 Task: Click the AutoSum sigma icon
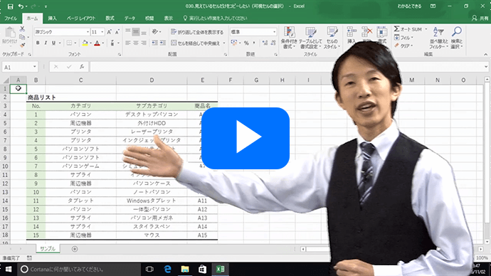397,29
